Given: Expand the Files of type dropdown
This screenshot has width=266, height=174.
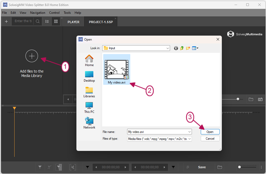Looking at the screenshot, I should (x=190, y=139).
